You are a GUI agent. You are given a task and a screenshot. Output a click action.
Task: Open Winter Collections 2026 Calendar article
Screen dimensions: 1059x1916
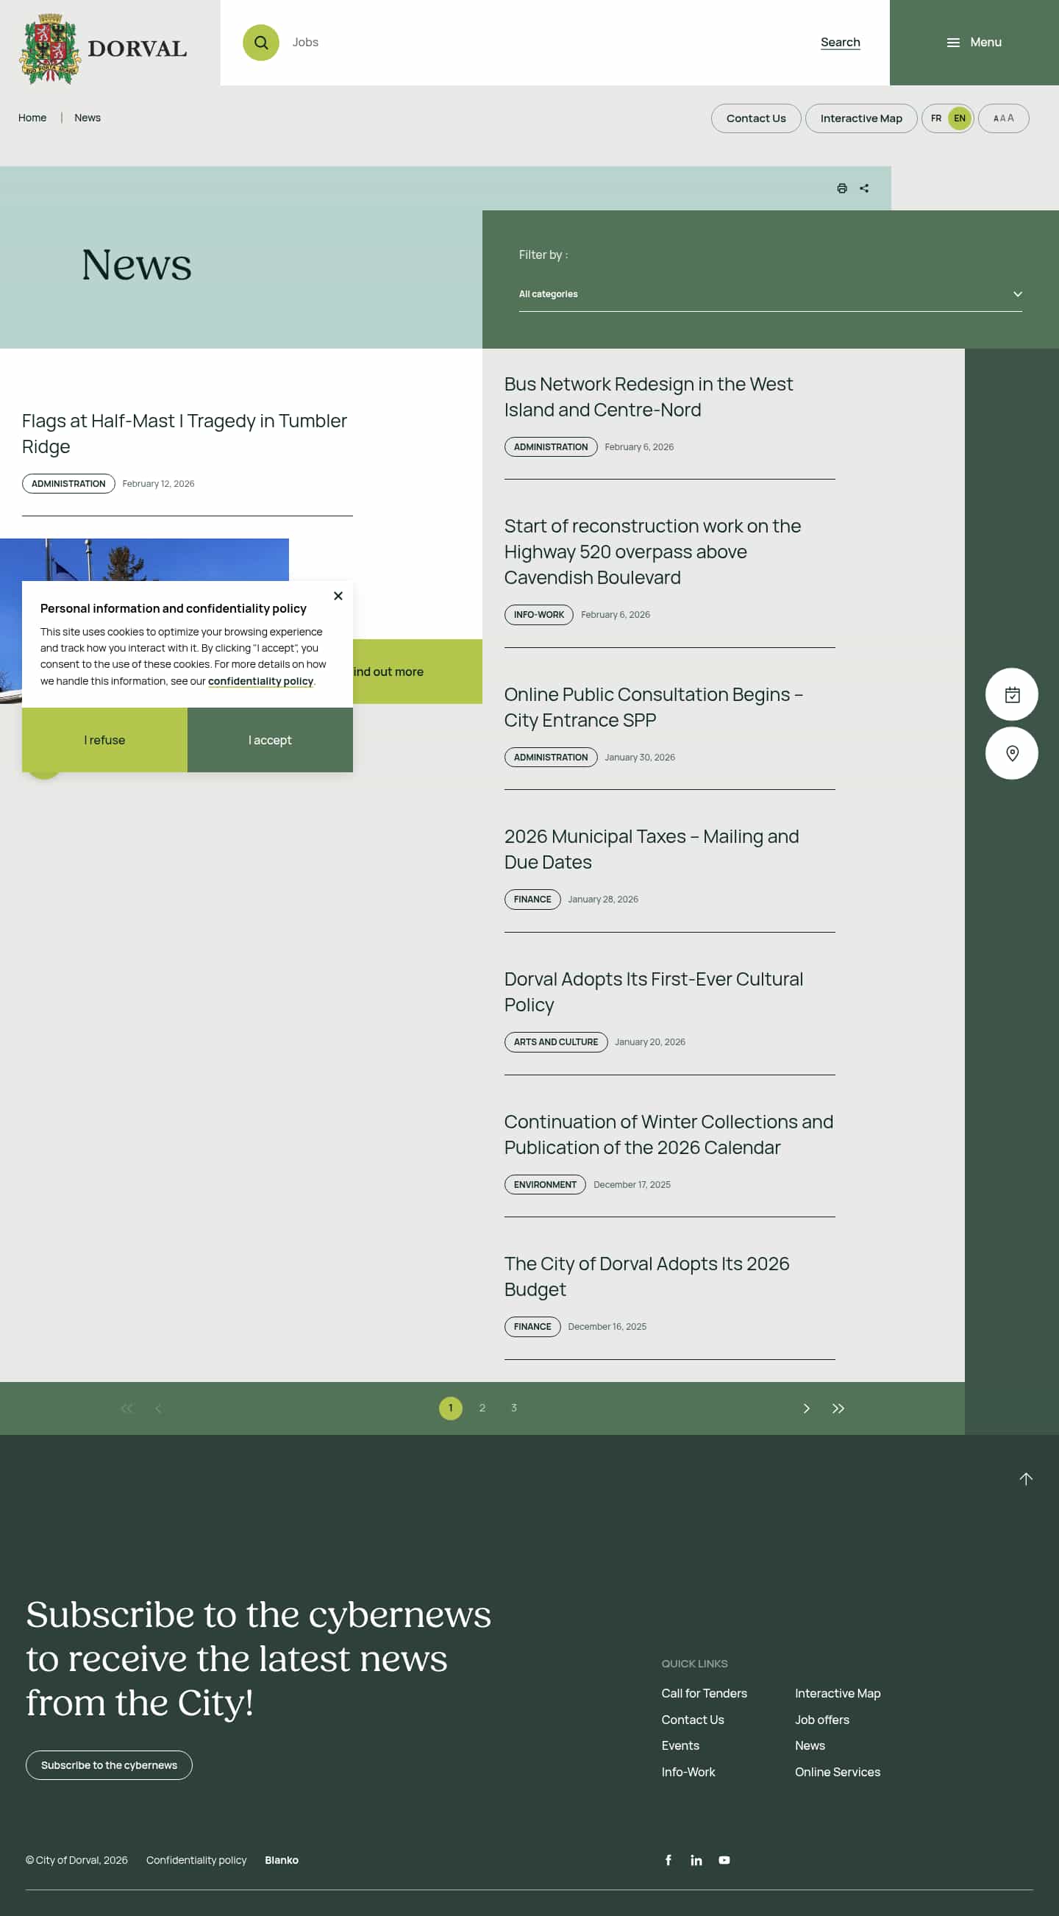pyautogui.click(x=668, y=1133)
